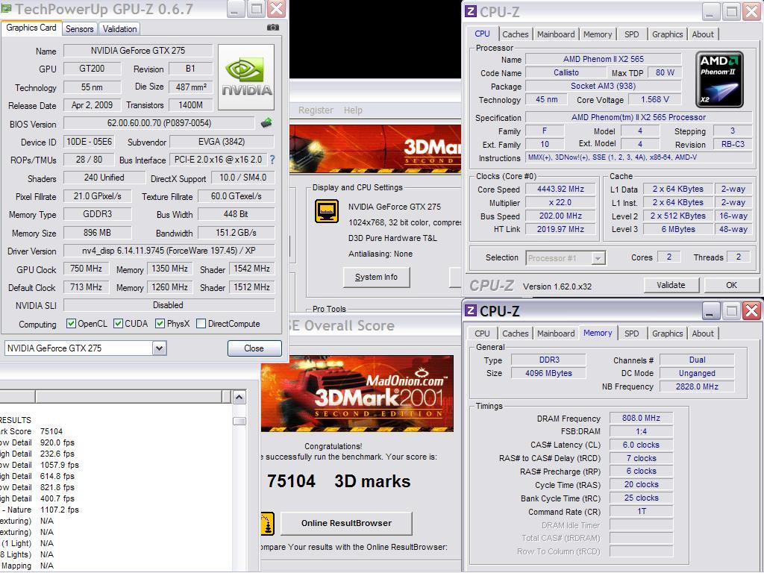Toggle the PhysX checkbox

(x=160, y=324)
